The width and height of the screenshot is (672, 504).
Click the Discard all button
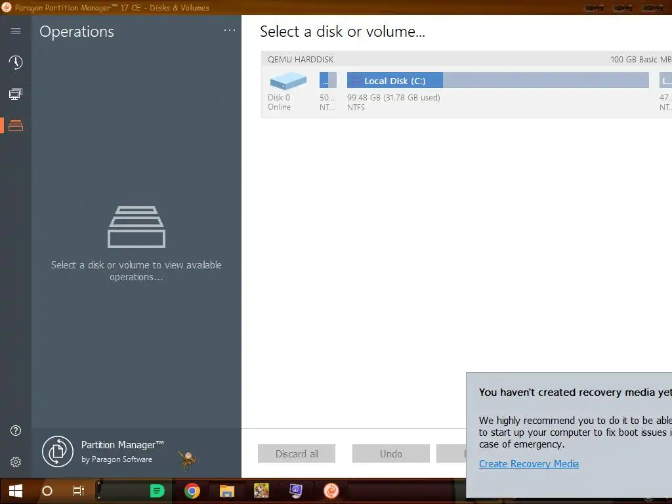point(297,454)
